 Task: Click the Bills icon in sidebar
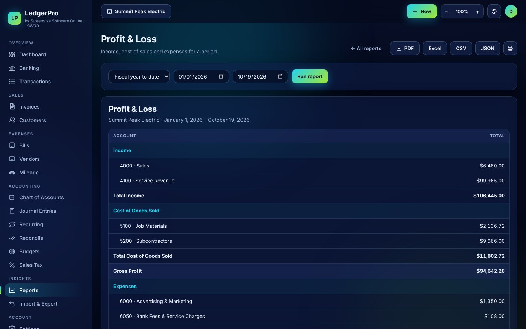click(12, 145)
